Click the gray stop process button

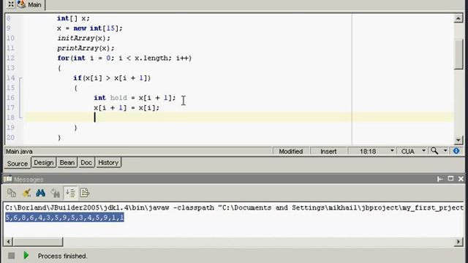(x=12, y=256)
